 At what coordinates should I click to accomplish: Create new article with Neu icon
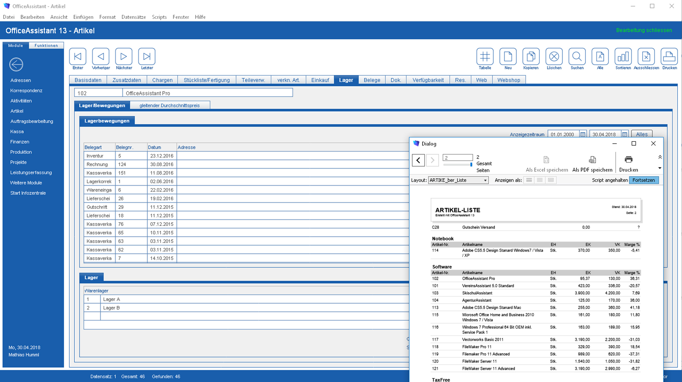click(x=508, y=57)
